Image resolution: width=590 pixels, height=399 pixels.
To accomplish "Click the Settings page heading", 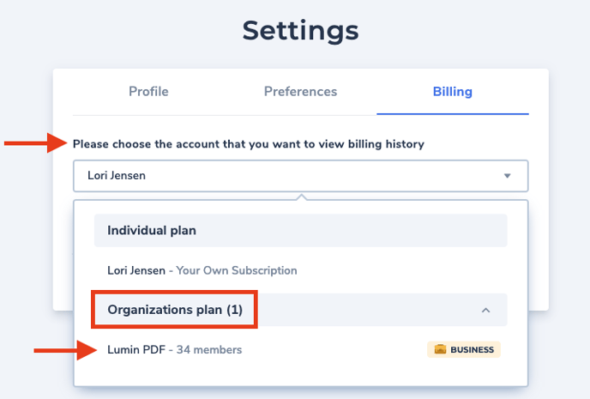I will 300,31.
